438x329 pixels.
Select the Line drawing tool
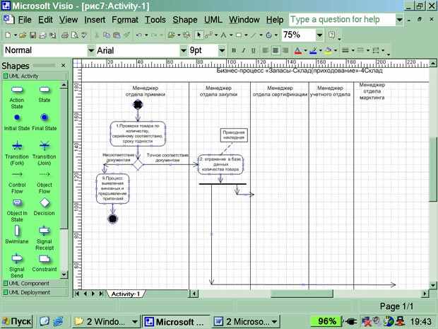click(254, 35)
